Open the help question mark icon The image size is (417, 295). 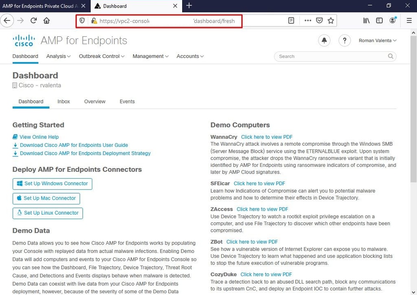(x=344, y=40)
